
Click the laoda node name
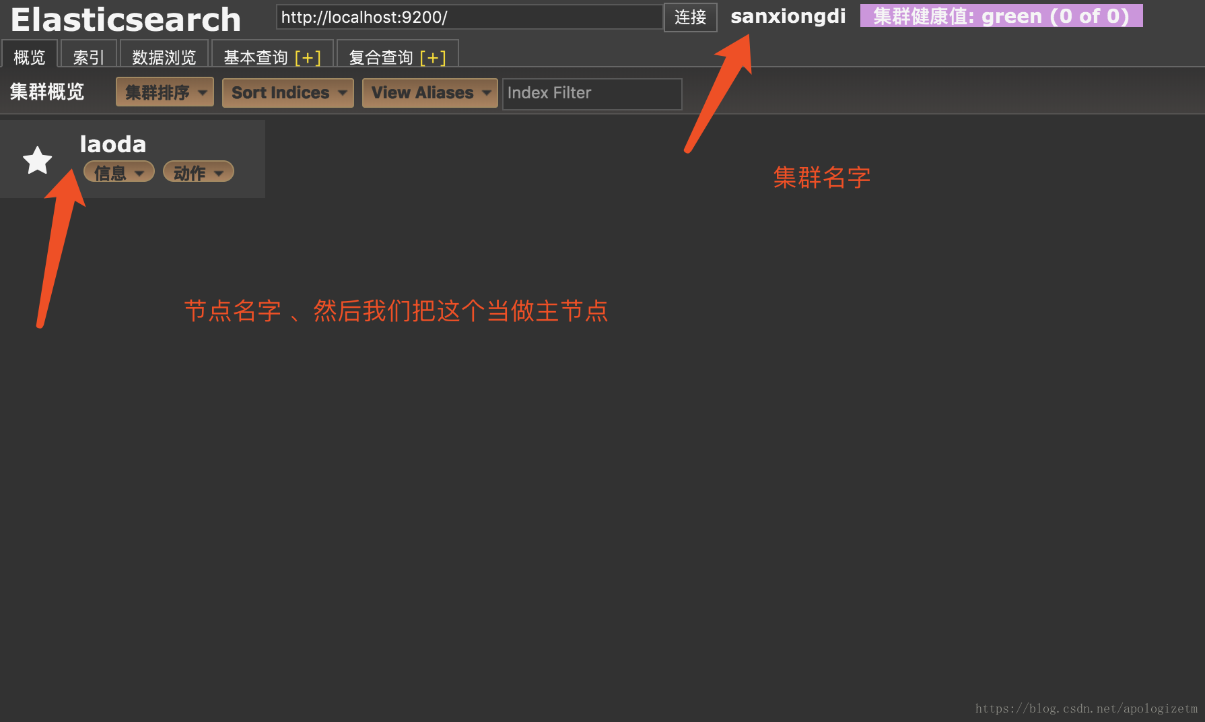pos(112,143)
